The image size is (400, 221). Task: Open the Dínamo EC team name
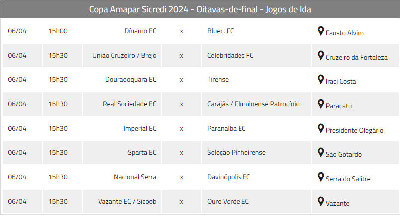click(x=140, y=31)
